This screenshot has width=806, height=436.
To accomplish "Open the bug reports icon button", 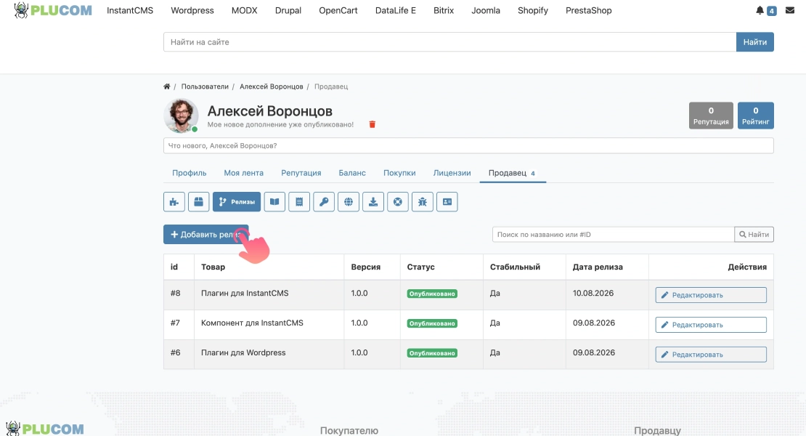I will click(423, 202).
